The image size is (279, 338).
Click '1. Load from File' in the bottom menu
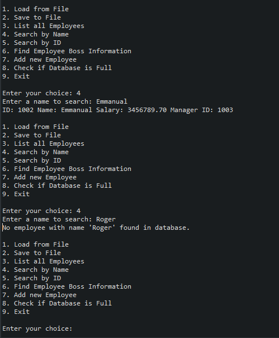(x=35, y=244)
